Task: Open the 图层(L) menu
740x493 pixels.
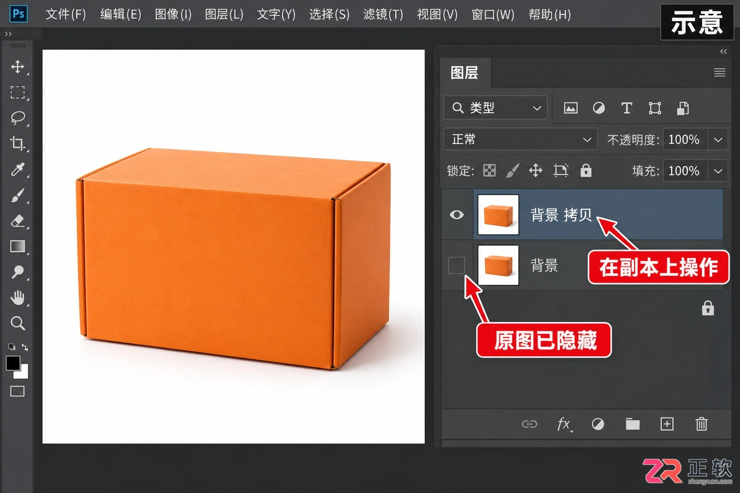Action: (x=224, y=14)
